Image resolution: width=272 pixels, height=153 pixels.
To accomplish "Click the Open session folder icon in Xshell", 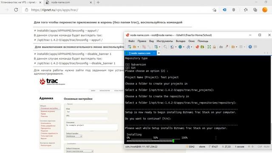I will [135, 47].
